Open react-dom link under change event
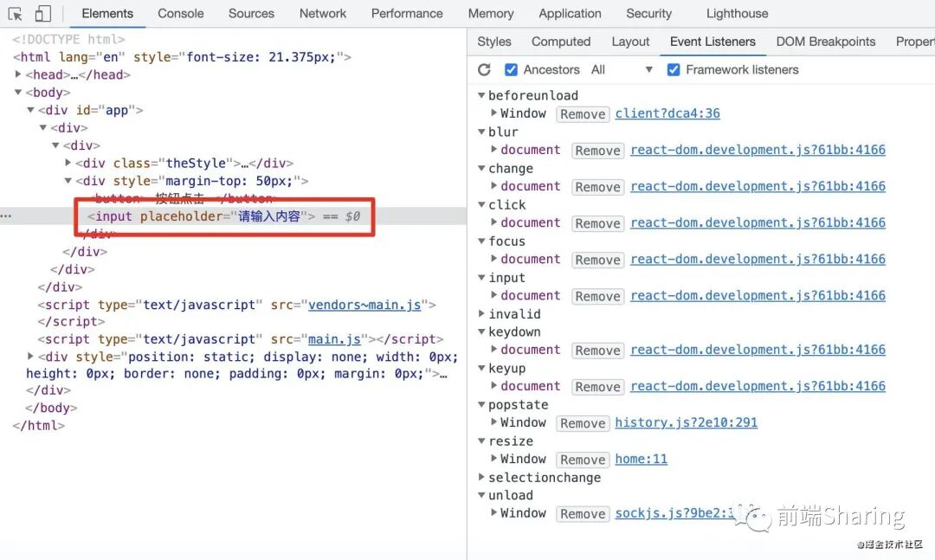The image size is (935, 560). (x=758, y=186)
